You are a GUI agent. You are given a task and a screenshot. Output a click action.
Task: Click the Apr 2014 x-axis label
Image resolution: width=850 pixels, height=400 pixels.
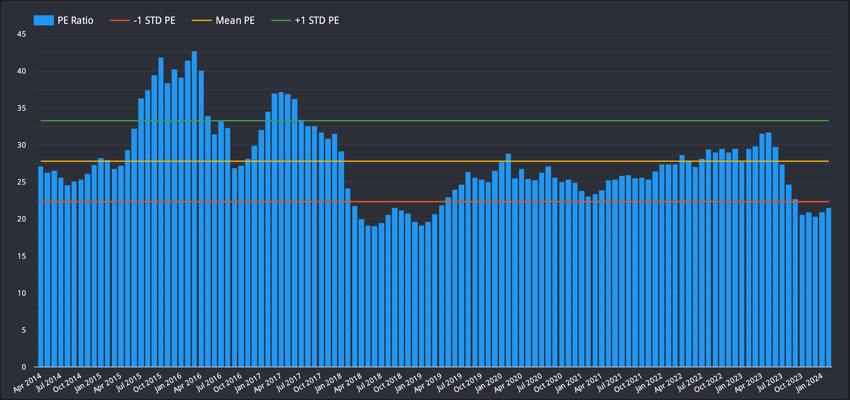tap(28, 383)
